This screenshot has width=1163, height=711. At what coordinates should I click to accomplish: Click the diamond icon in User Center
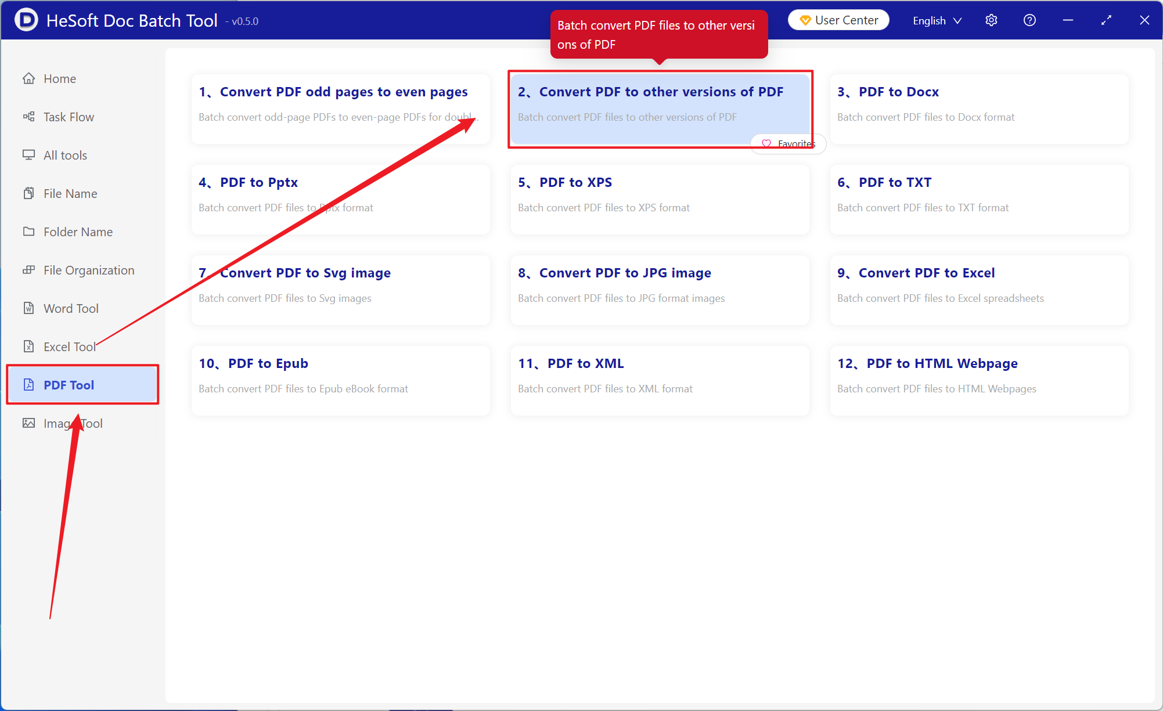point(805,20)
